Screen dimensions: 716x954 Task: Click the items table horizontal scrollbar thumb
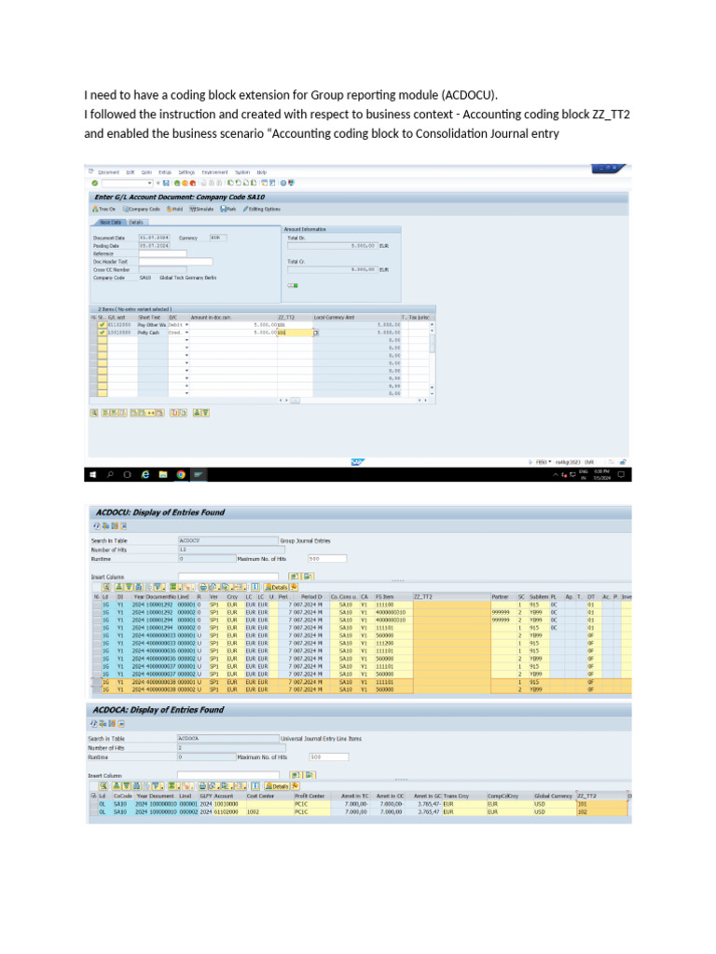point(296,401)
